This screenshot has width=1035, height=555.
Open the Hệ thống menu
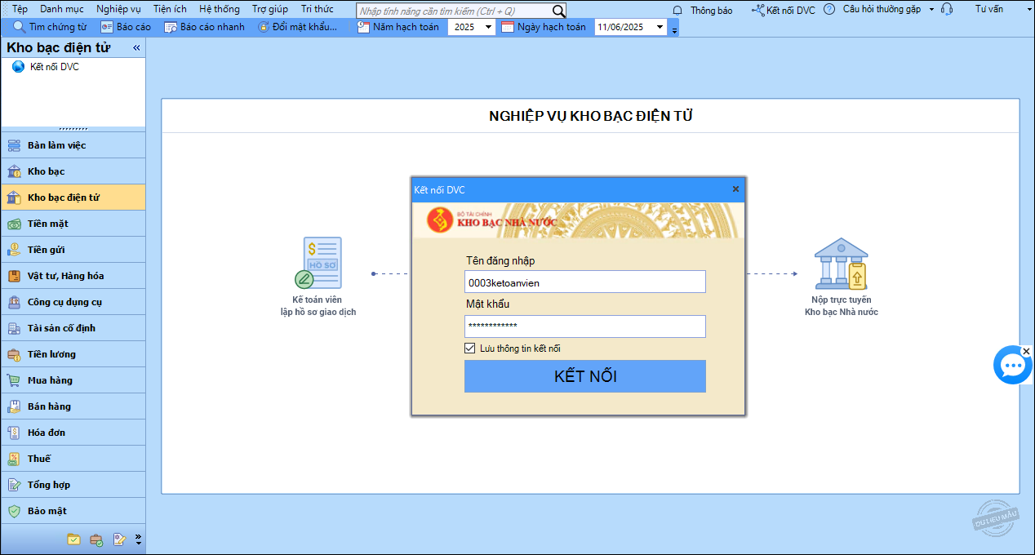coord(220,9)
